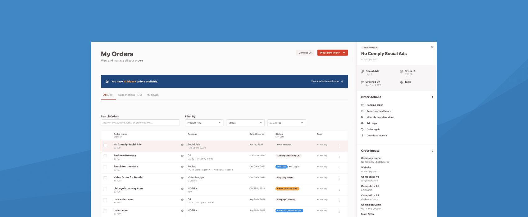The image size is (528, 217).
Task: Check the Video Order for Dentist checkbox
Action: click(105, 178)
